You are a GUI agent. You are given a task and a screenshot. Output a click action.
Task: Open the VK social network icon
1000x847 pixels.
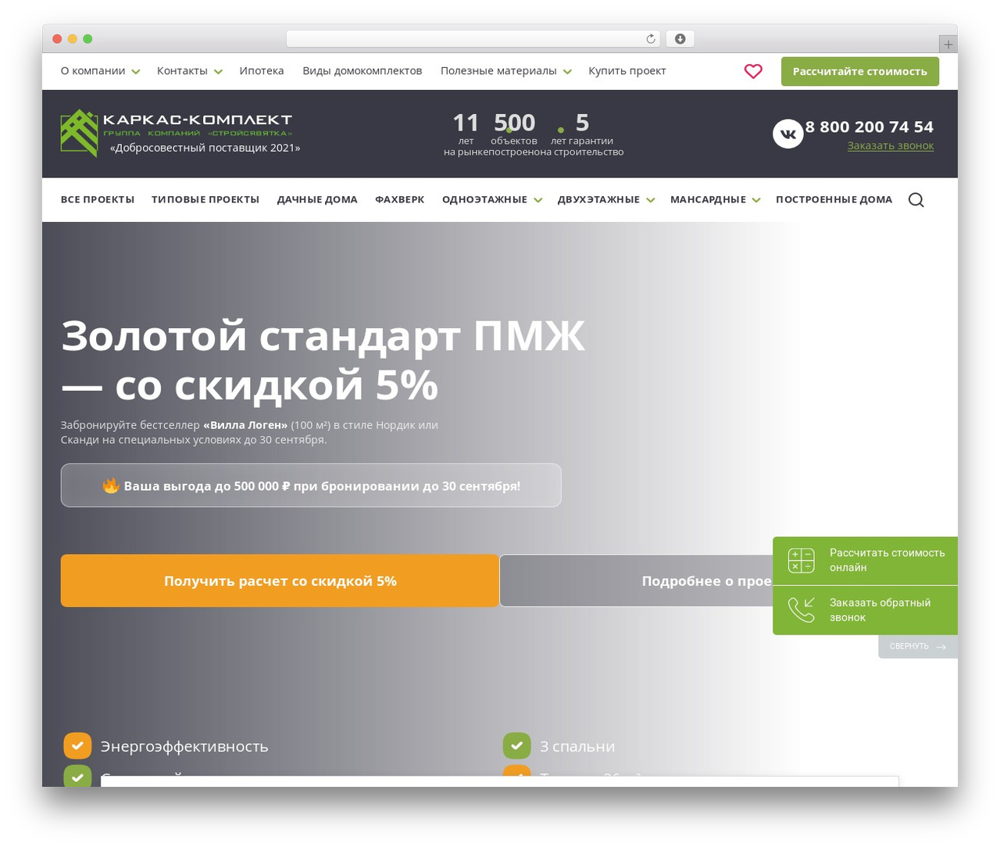[788, 134]
